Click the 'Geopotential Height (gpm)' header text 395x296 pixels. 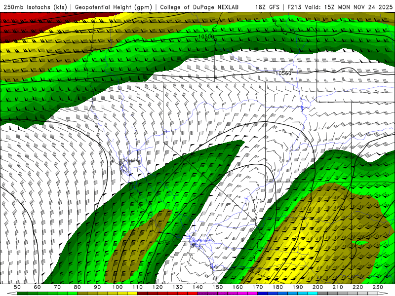[114, 7]
